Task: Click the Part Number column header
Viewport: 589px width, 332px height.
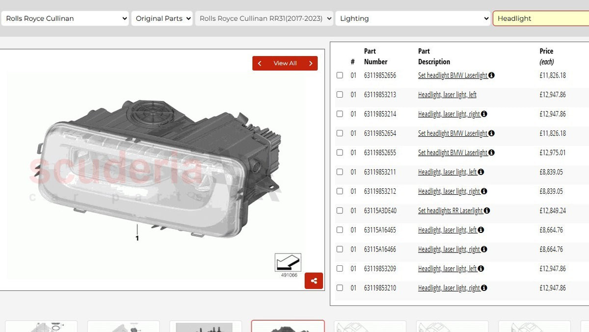Action: [375, 56]
